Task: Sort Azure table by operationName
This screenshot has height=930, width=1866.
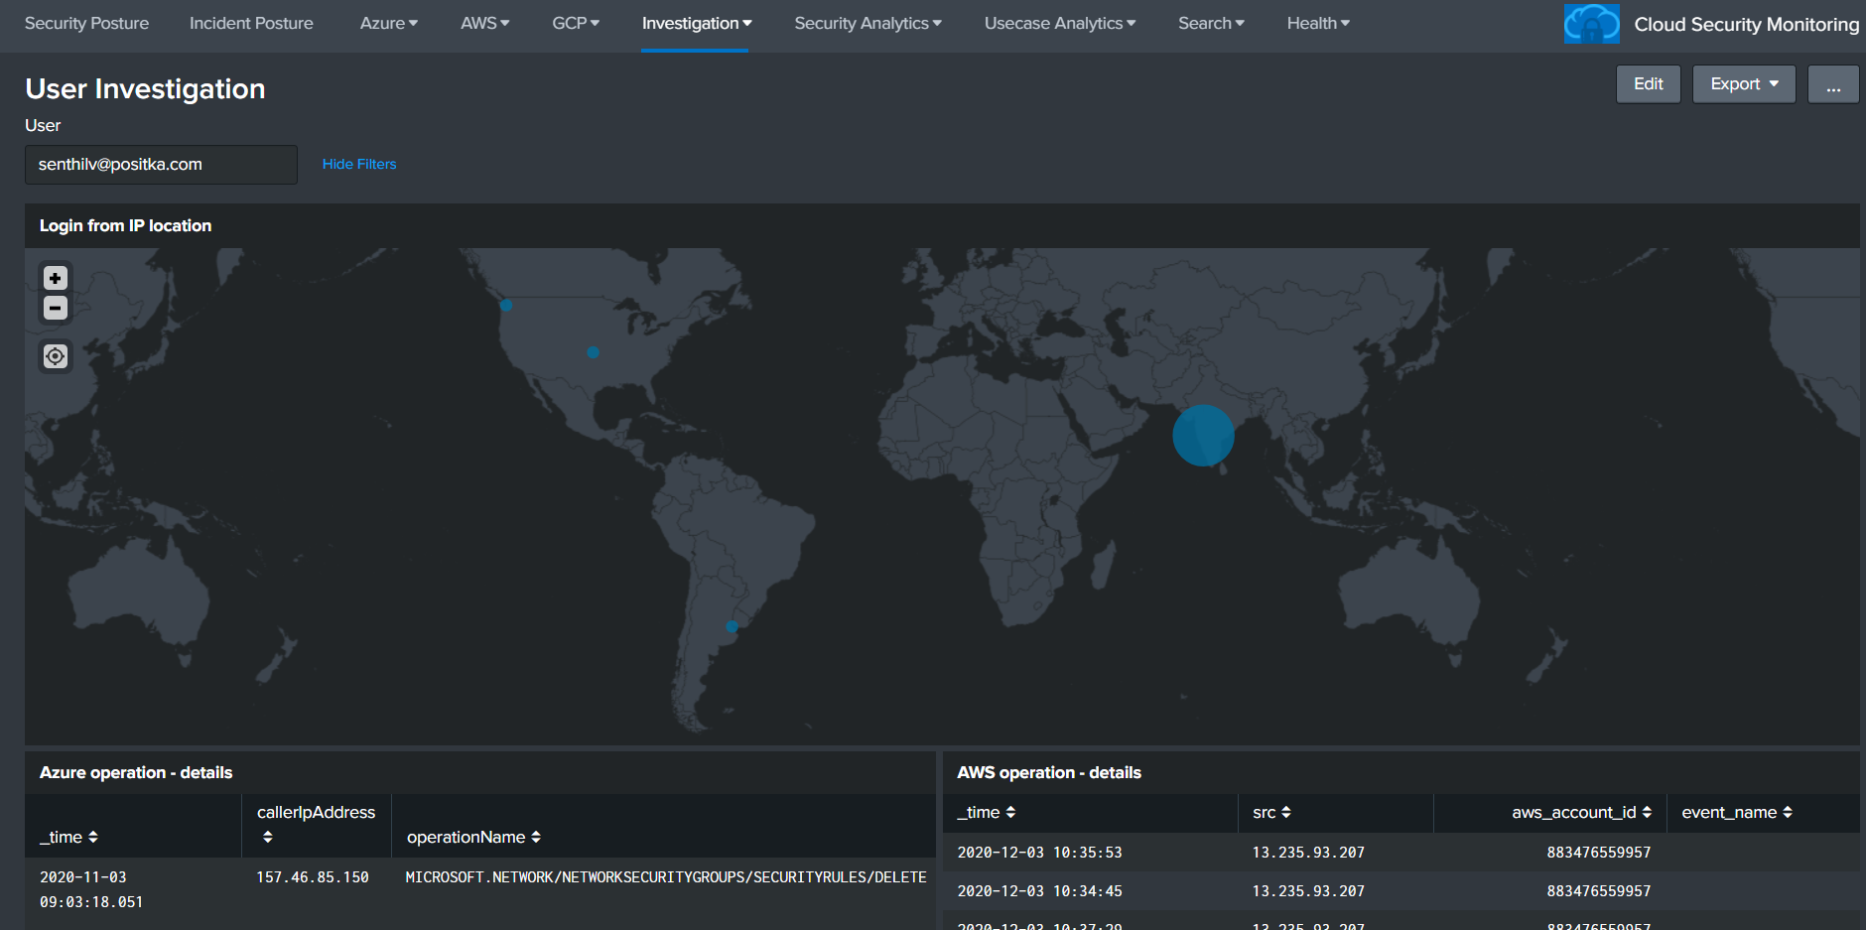Action: tap(473, 837)
